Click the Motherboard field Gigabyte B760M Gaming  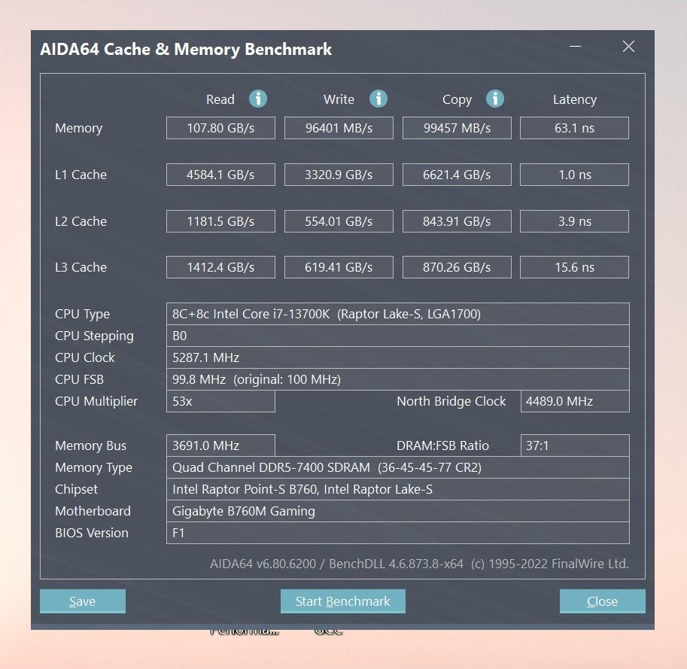398,511
